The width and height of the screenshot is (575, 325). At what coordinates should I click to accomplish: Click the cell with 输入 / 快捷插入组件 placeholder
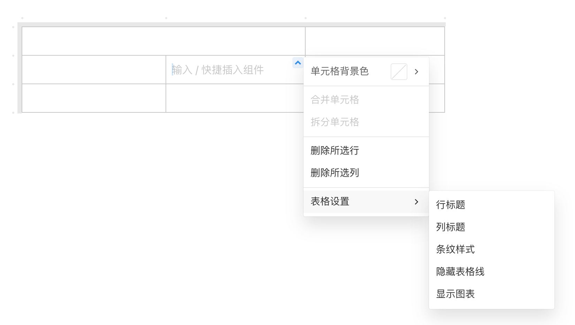(x=235, y=70)
